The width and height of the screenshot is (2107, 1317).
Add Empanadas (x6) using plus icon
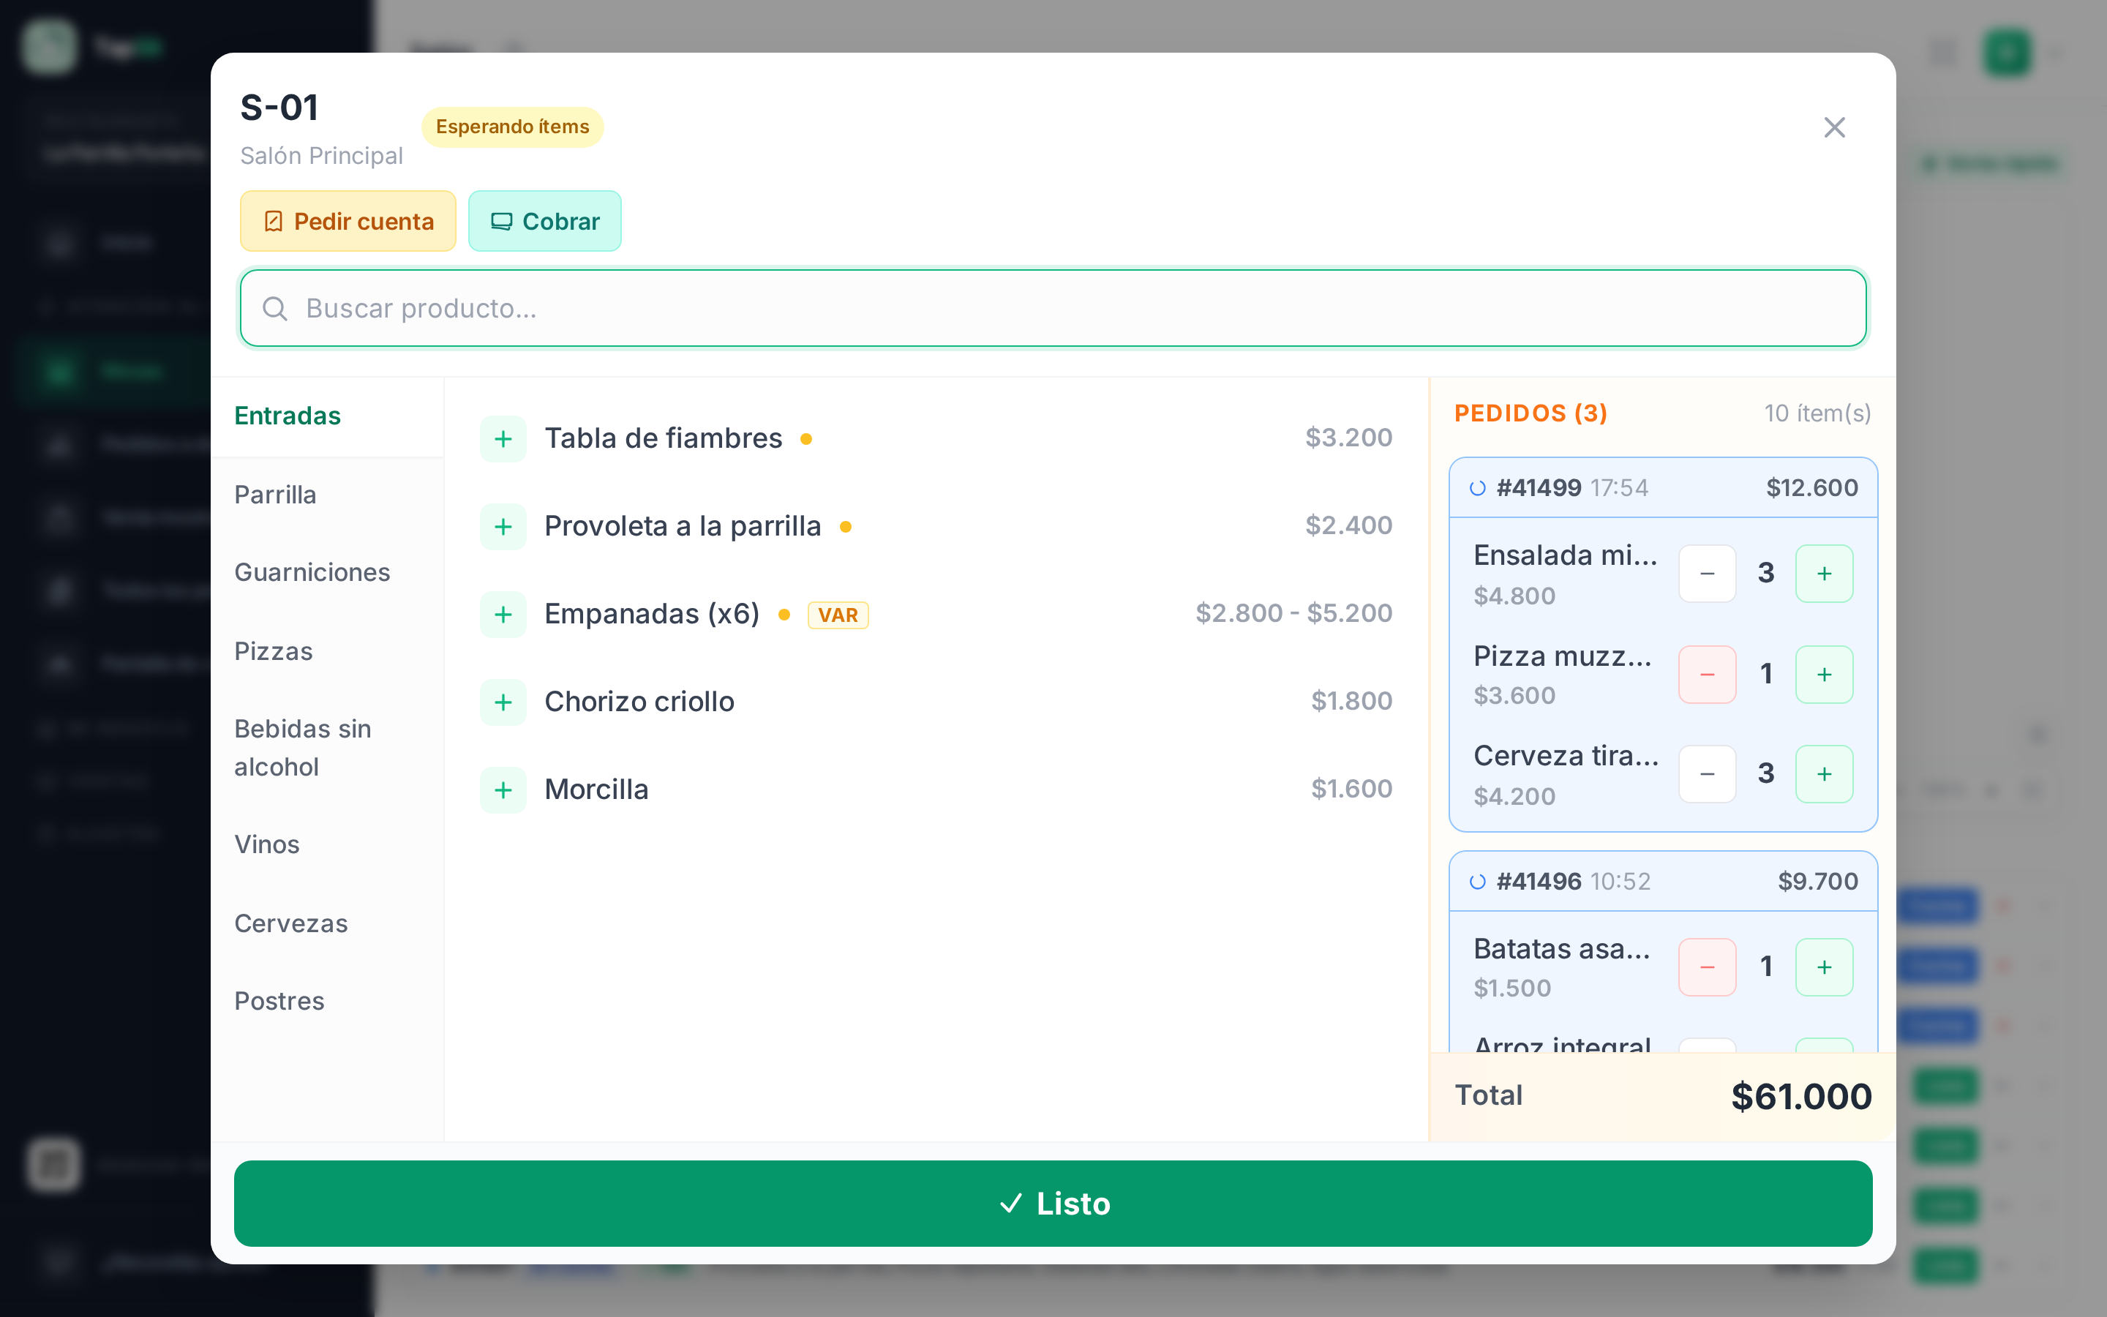pyautogui.click(x=503, y=614)
